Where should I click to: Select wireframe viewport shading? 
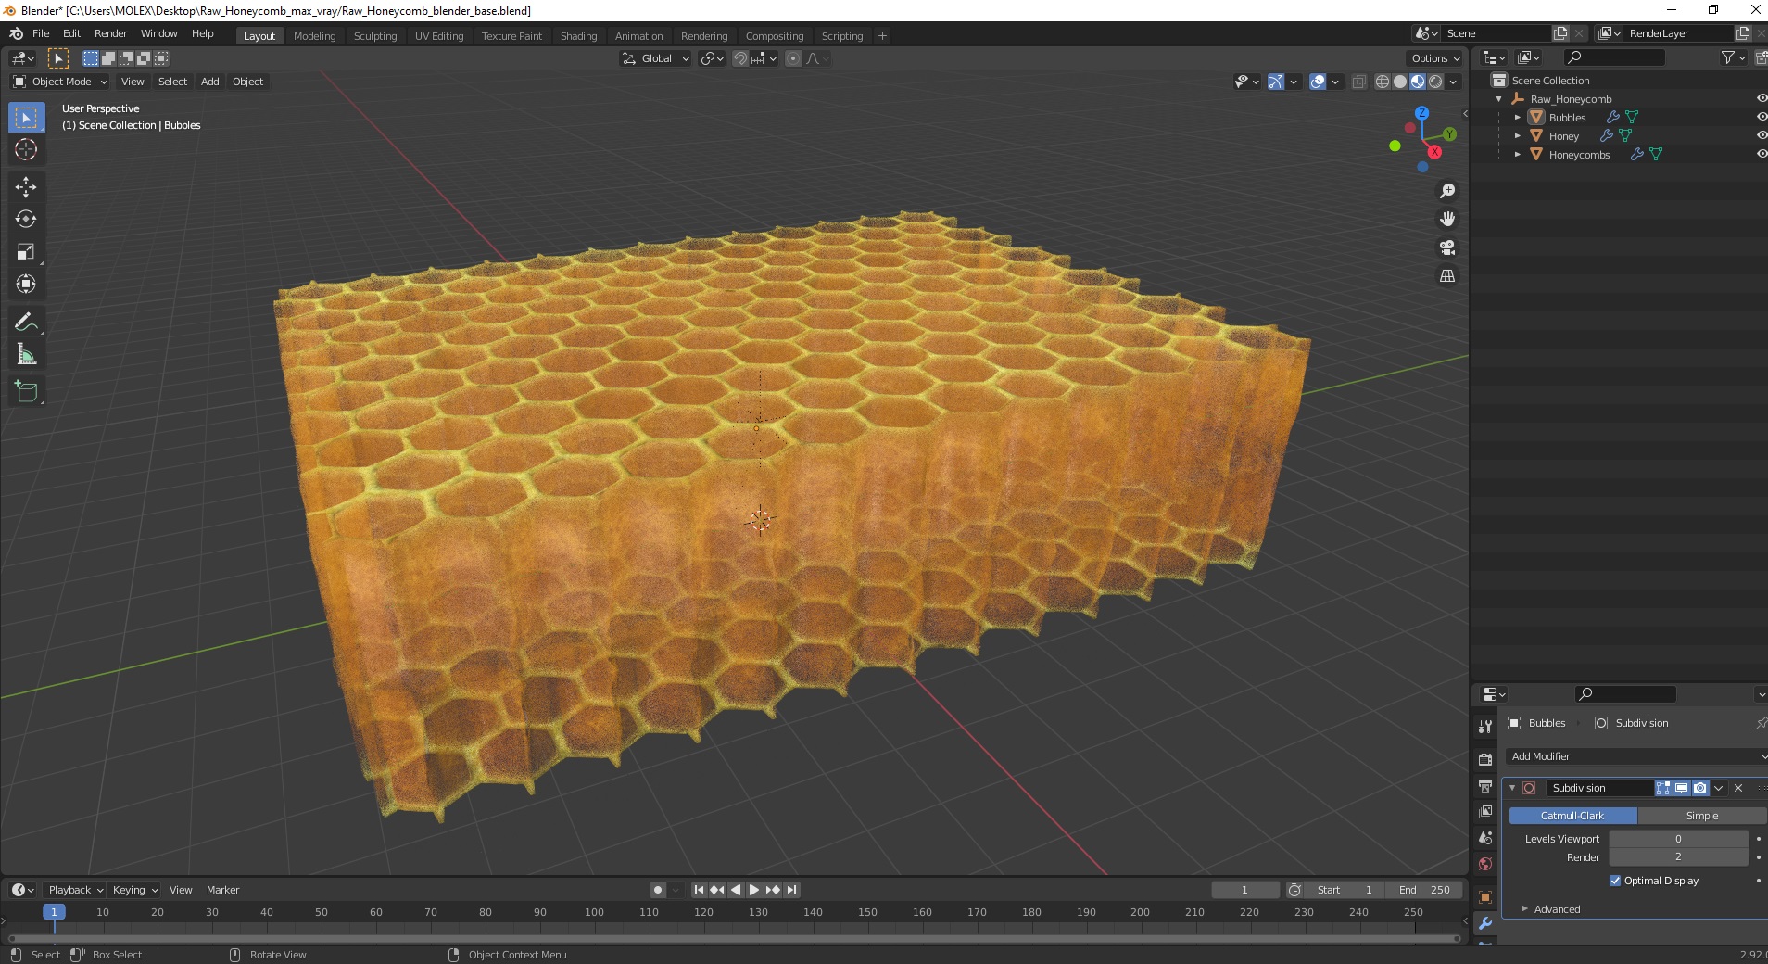[1383, 82]
